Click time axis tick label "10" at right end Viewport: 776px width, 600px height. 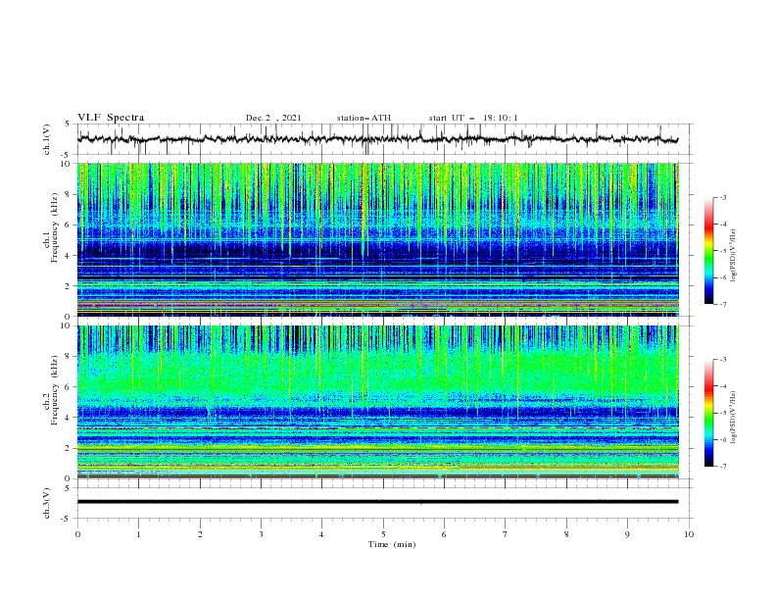click(689, 534)
